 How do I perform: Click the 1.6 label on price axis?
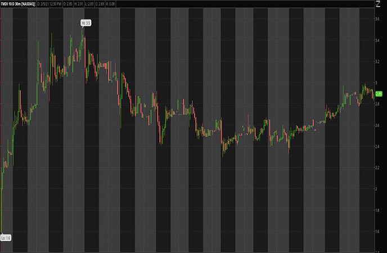[x=377, y=232]
